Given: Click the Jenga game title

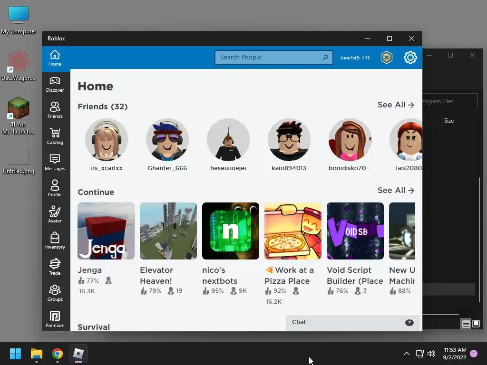Looking at the screenshot, I should pos(90,270).
